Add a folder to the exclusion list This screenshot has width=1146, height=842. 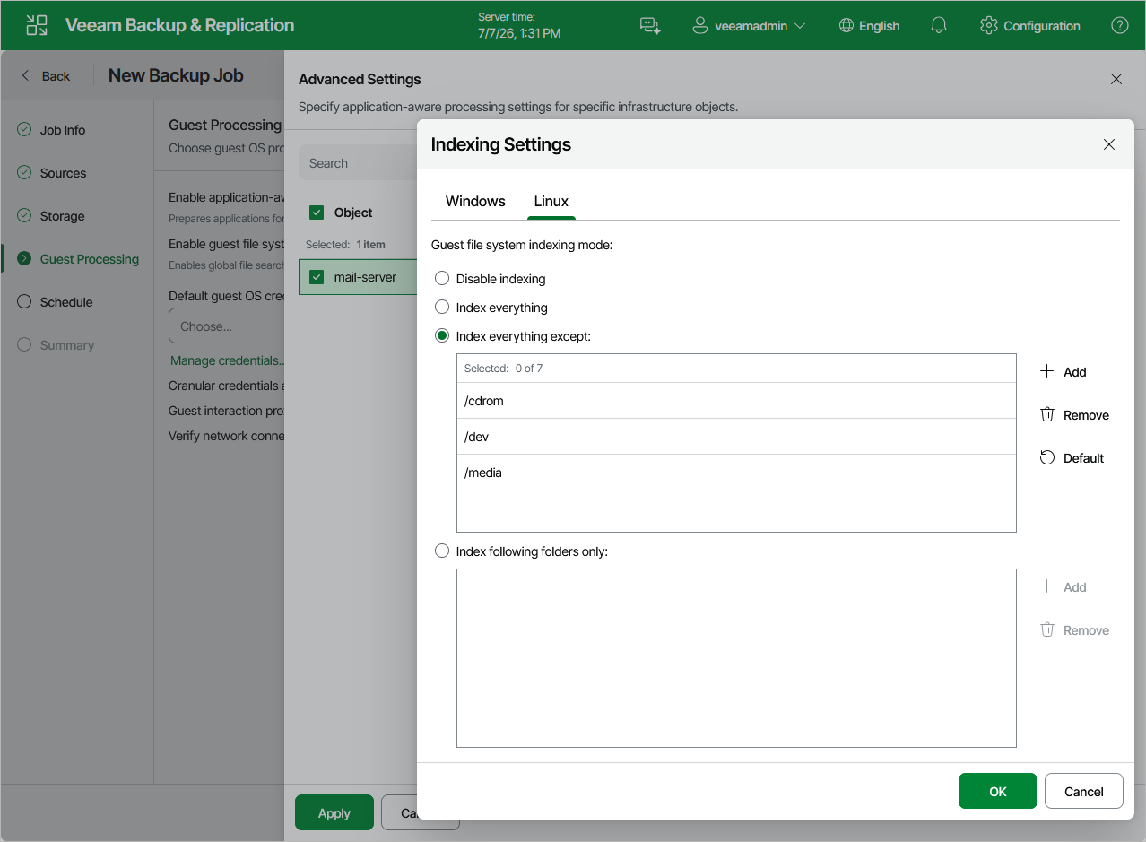pyautogui.click(x=1064, y=372)
